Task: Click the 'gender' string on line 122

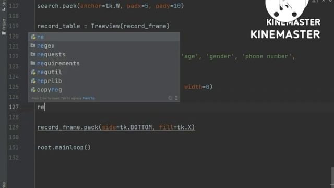Action: coord(220,56)
